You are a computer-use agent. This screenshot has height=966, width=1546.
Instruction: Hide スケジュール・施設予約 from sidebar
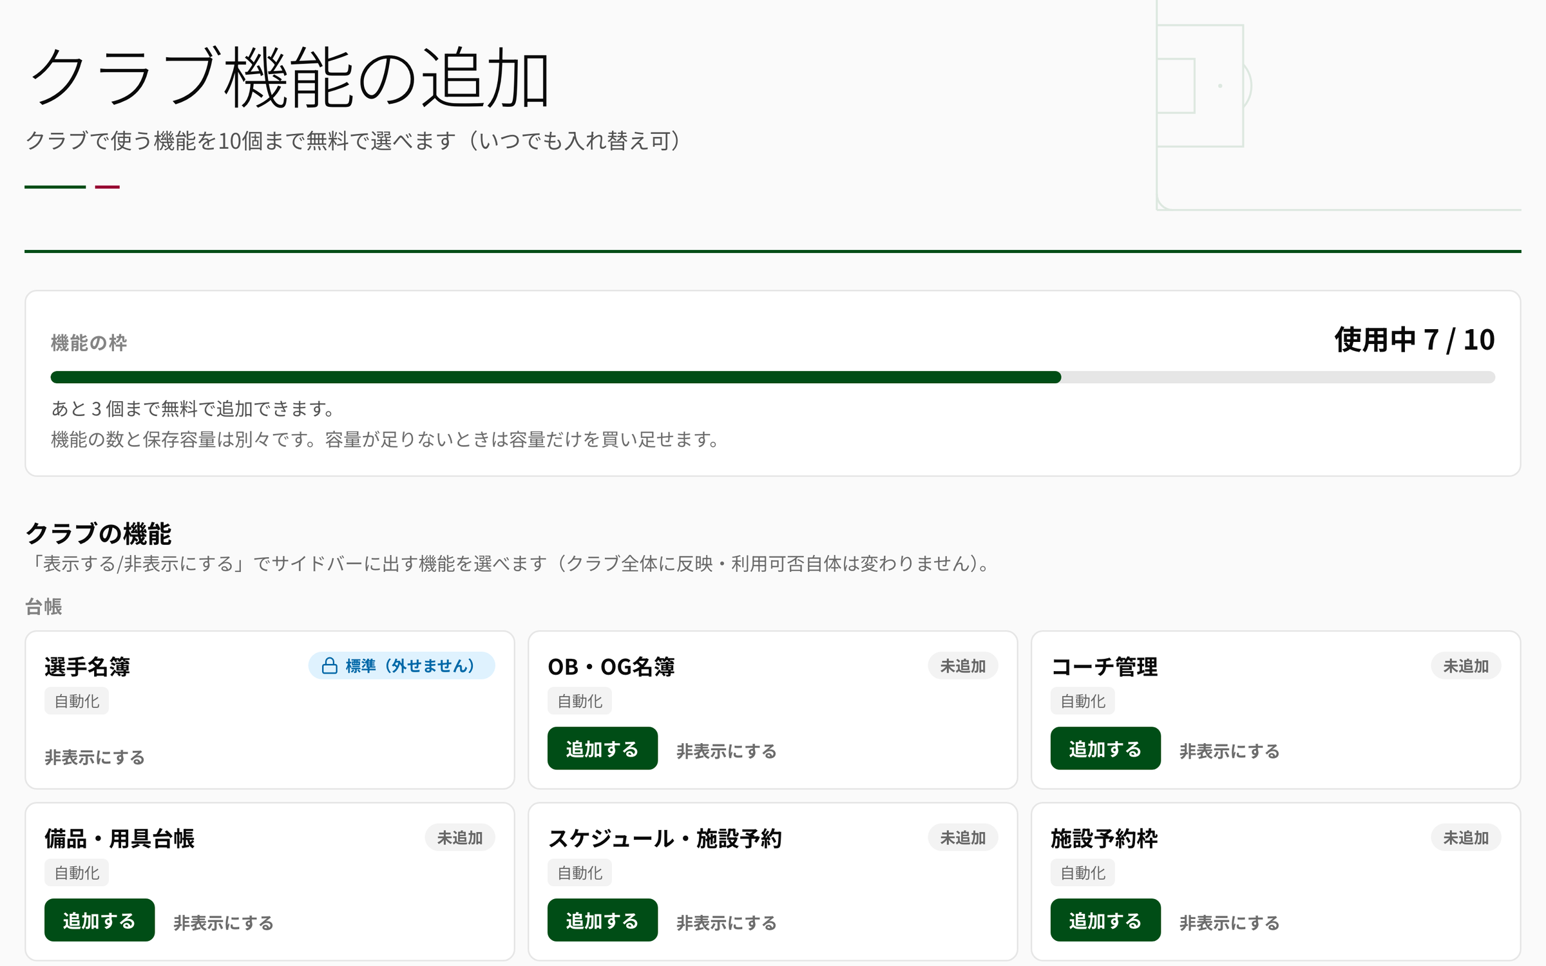point(727,923)
